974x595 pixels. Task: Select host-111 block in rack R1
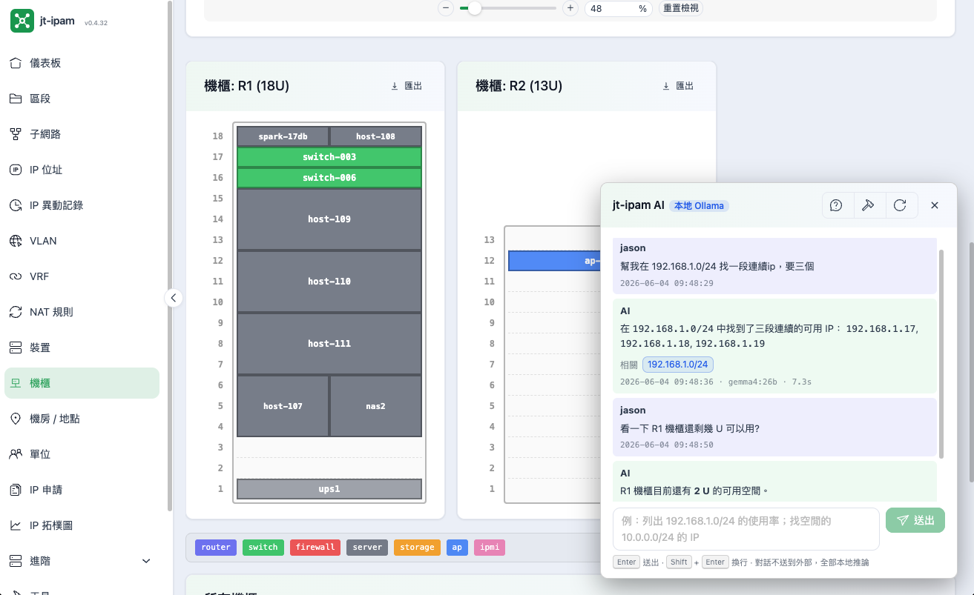329,344
